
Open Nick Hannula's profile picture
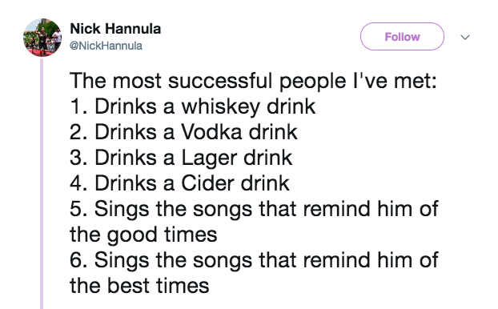(42, 38)
